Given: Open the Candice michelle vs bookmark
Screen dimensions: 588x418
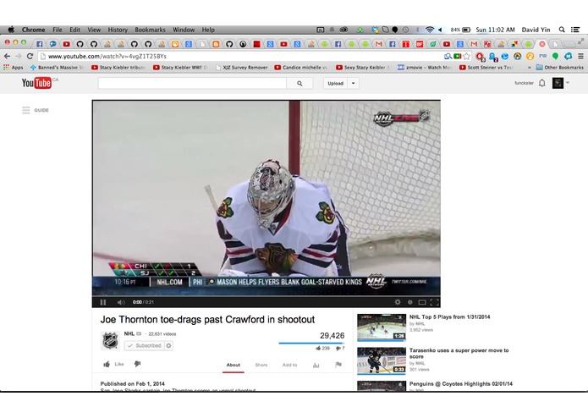Looking at the screenshot, I should pyautogui.click(x=301, y=68).
